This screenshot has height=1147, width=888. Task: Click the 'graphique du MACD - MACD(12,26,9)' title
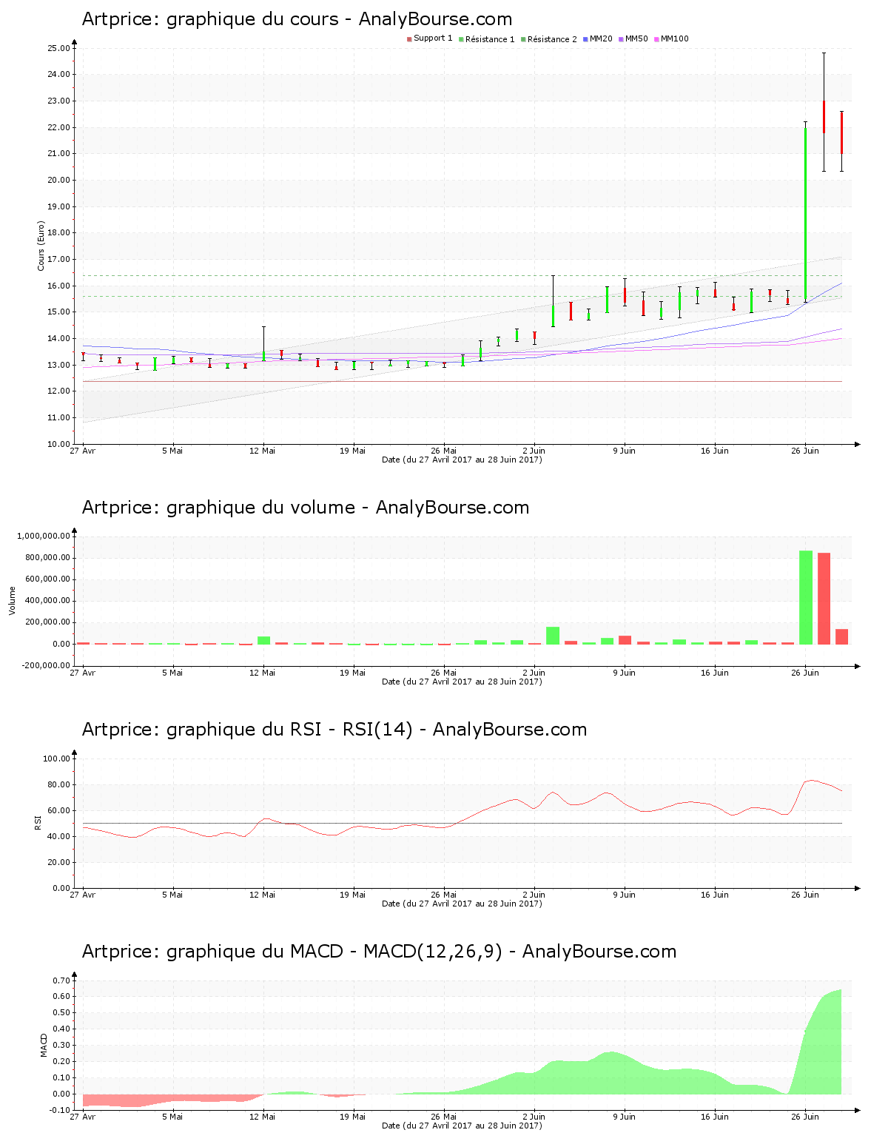[379, 952]
